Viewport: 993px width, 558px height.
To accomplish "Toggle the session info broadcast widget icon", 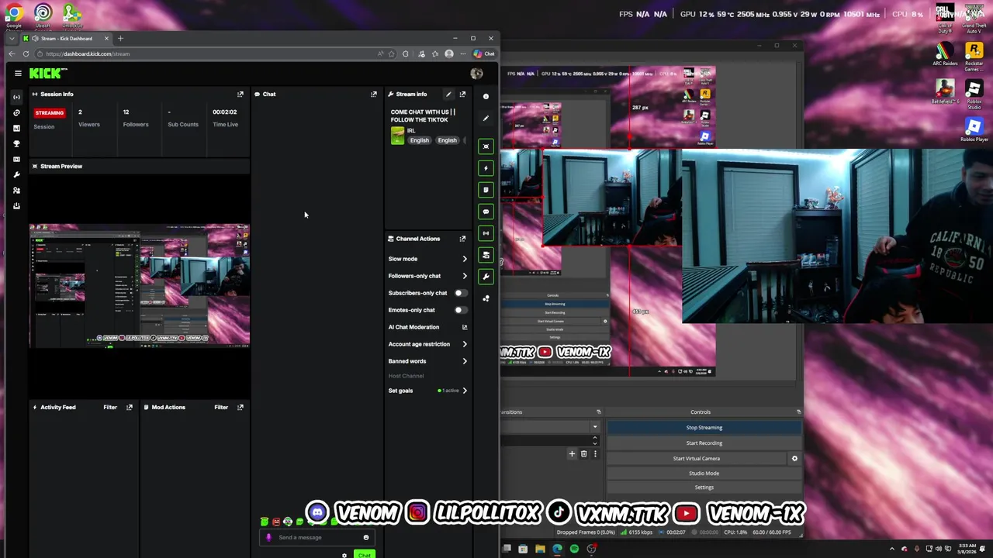I will (486, 233).
